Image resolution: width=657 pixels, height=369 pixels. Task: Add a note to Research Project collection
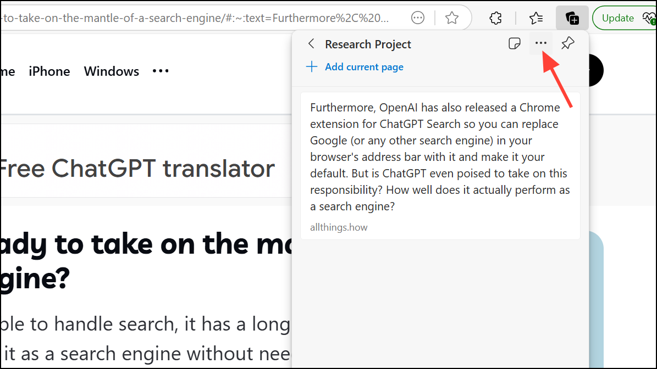[x=515, y=43]
